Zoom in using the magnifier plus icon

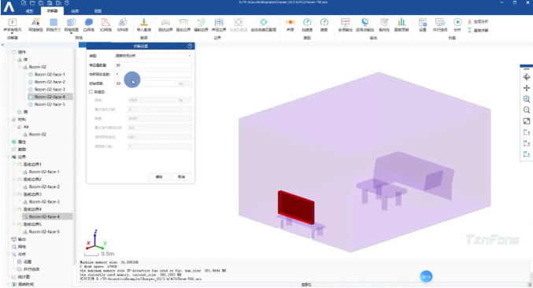tap(527, 99)
